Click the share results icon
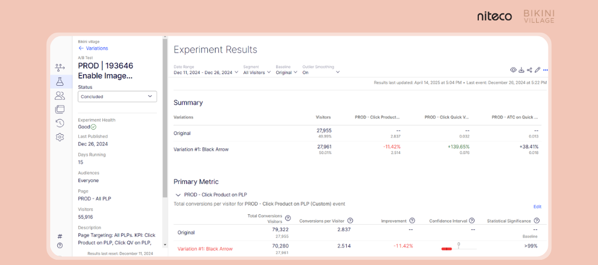This screenshot has width=598, height=265. [529, 70]
